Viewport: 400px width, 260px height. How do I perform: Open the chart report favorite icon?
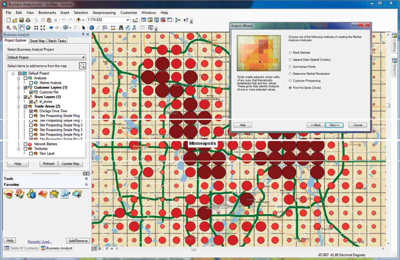(66, 194)
